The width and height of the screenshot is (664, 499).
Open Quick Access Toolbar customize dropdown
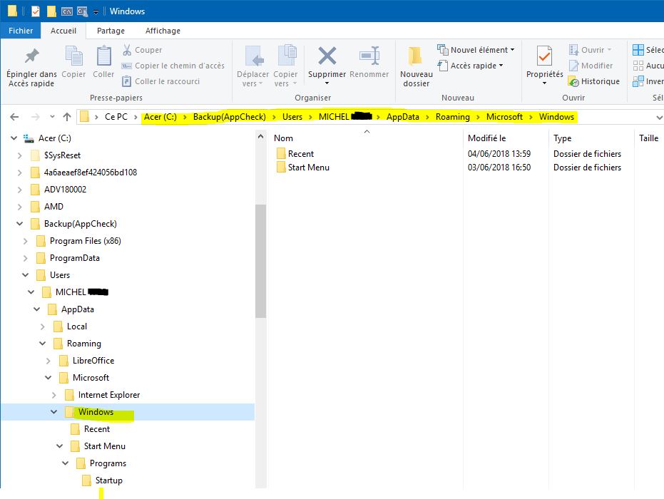point(96,12)
